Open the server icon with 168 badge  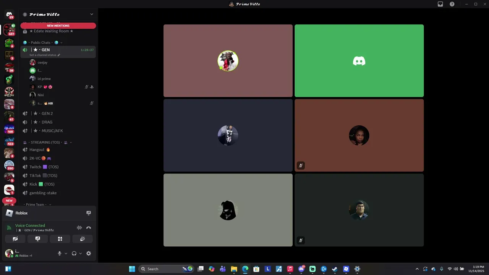(x=9, y=129)
